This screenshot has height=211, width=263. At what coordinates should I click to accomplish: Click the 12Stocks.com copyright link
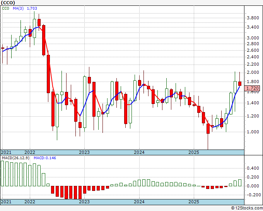(x=247, y=208)
